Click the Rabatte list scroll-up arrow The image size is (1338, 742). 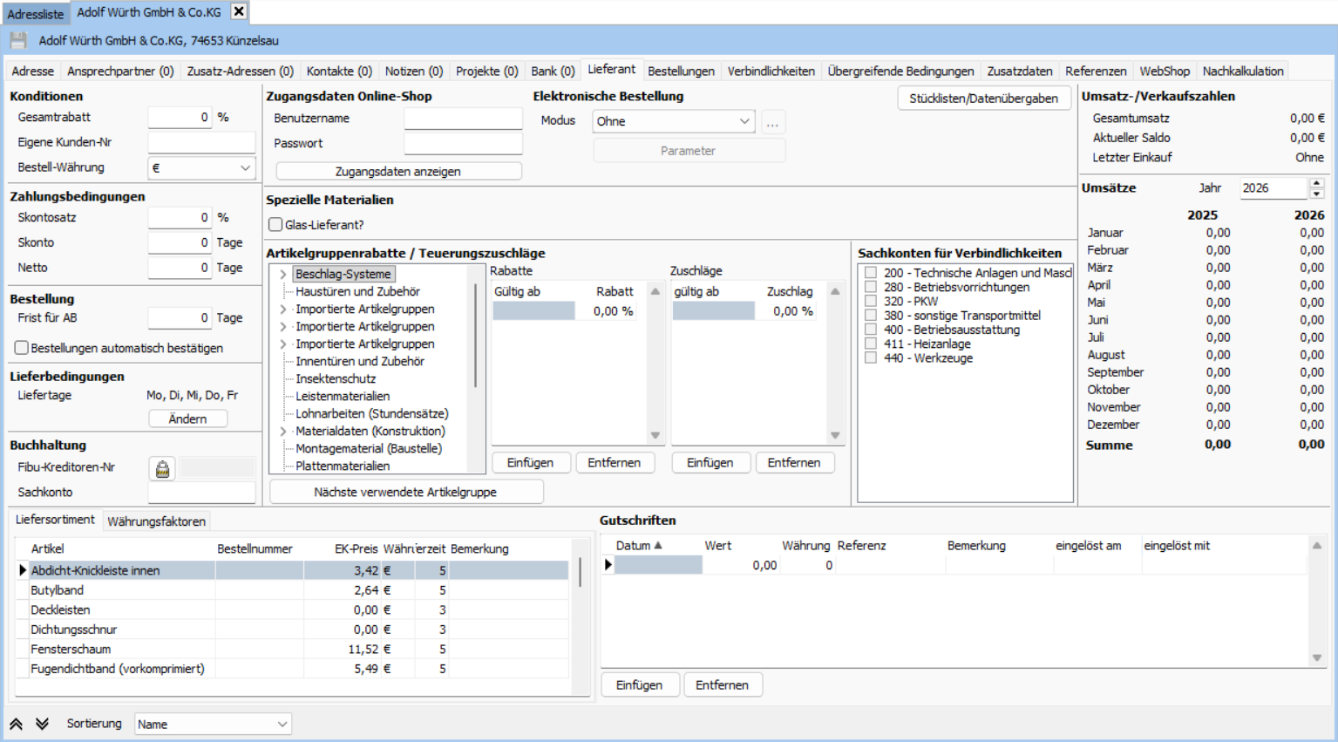point(655,291)
